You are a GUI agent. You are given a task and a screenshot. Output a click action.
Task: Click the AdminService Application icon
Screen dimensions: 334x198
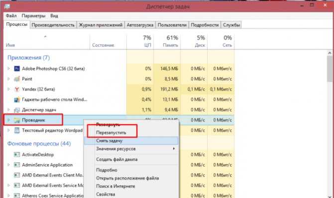(17, 165)
